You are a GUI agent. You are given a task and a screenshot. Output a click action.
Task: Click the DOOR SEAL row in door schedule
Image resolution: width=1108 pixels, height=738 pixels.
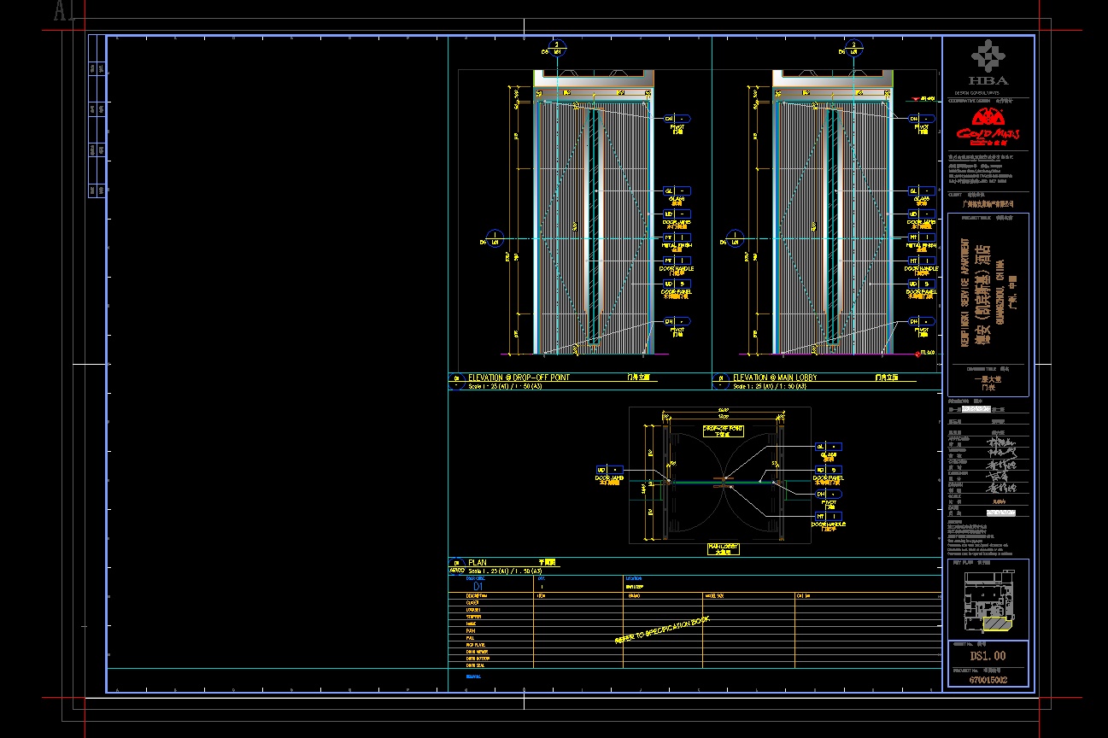click(695, 665)
